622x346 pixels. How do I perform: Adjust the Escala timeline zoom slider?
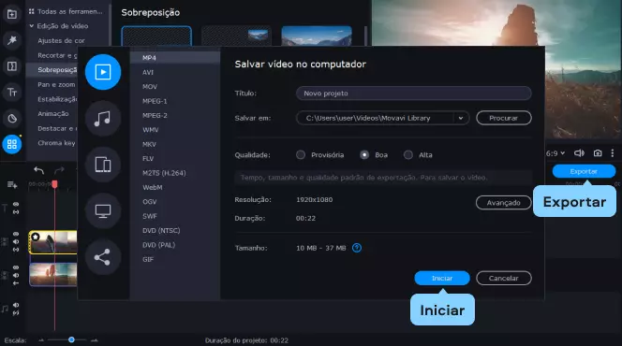pos(71,339)
